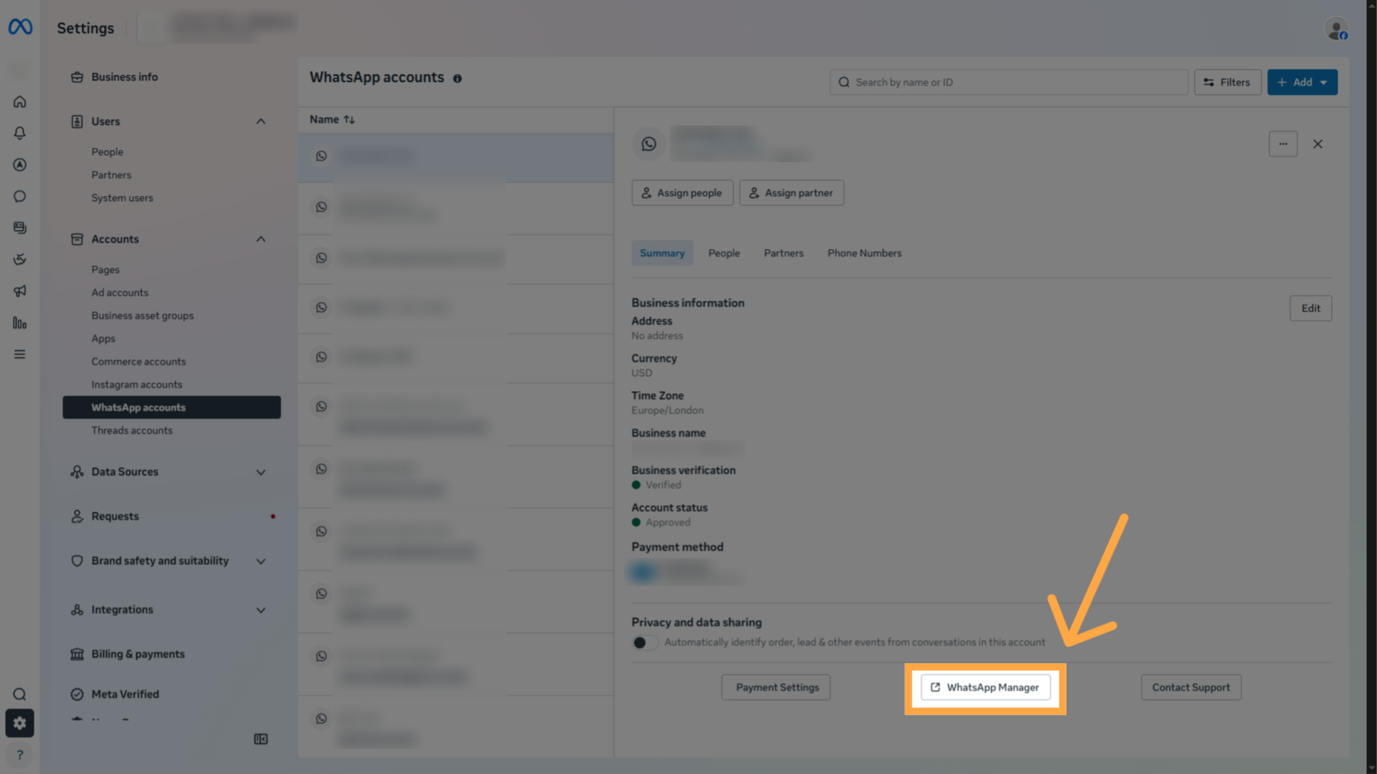Open Requests in sidebar
The height and width of the screenshot is (774, 1377).
tap(115, 516)
